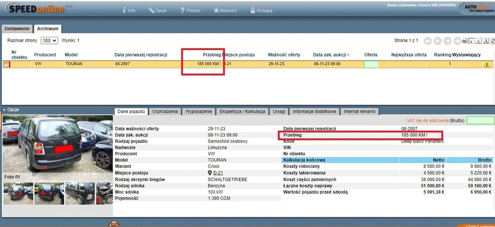Click the car icon at the Touran row start
Viewport: 495px width, 227px height.
tap(7, 64)
